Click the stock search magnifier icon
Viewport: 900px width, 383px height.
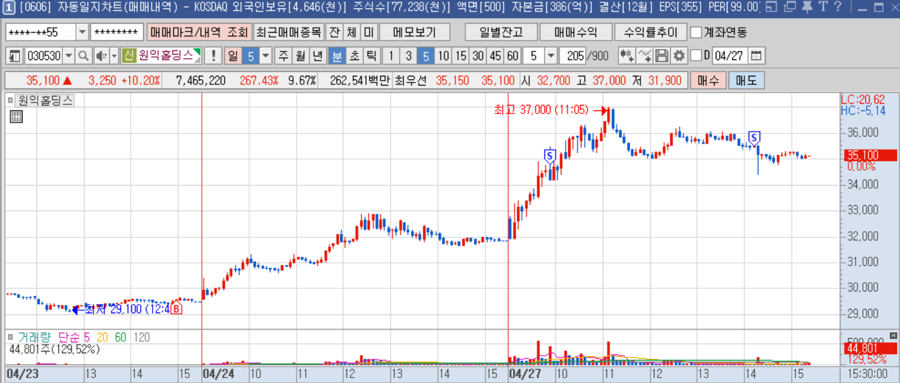83,56
